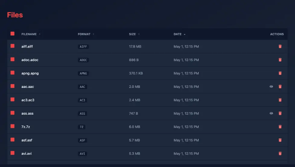Toggle checkbox for avi.avi
The width and height of the screenshot is (295, 167).
click(x=12, y=153)
